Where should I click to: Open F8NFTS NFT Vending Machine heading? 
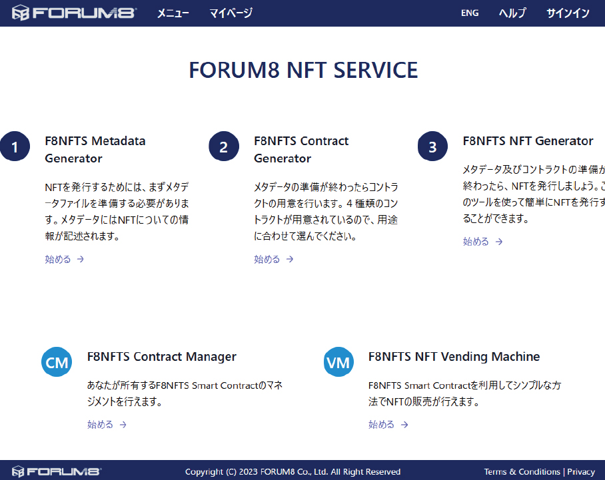[454, 357]
